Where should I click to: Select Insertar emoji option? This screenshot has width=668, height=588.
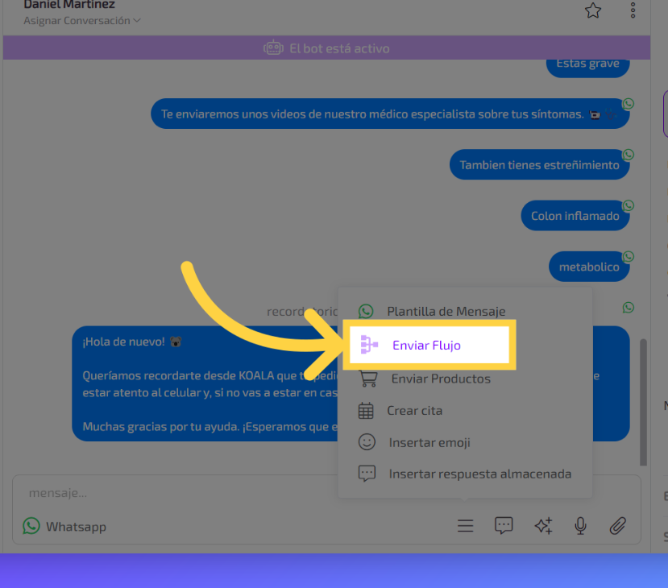point(429,442)
